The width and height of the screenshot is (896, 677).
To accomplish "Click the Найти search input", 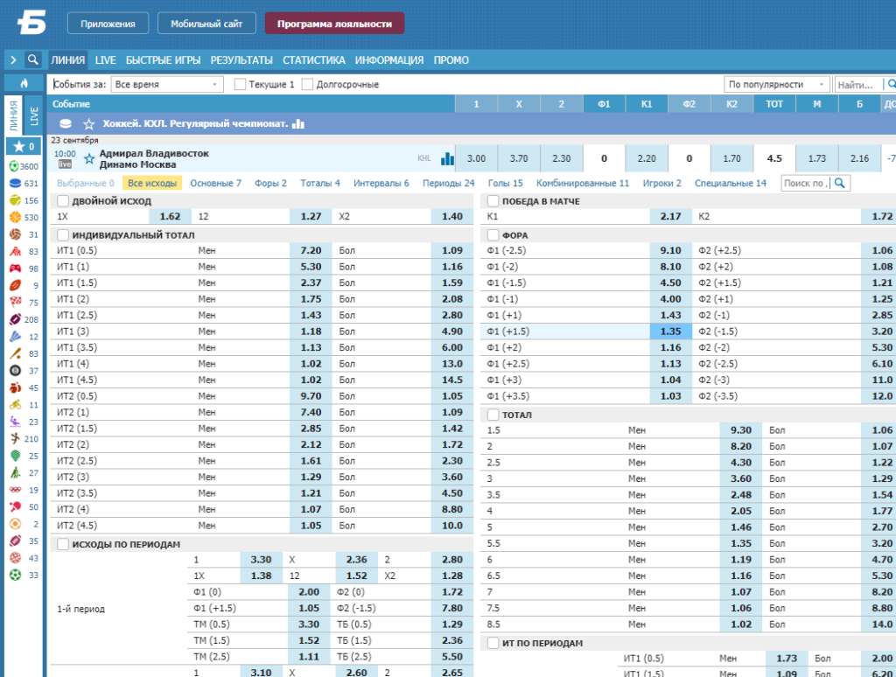I will 857,85.
